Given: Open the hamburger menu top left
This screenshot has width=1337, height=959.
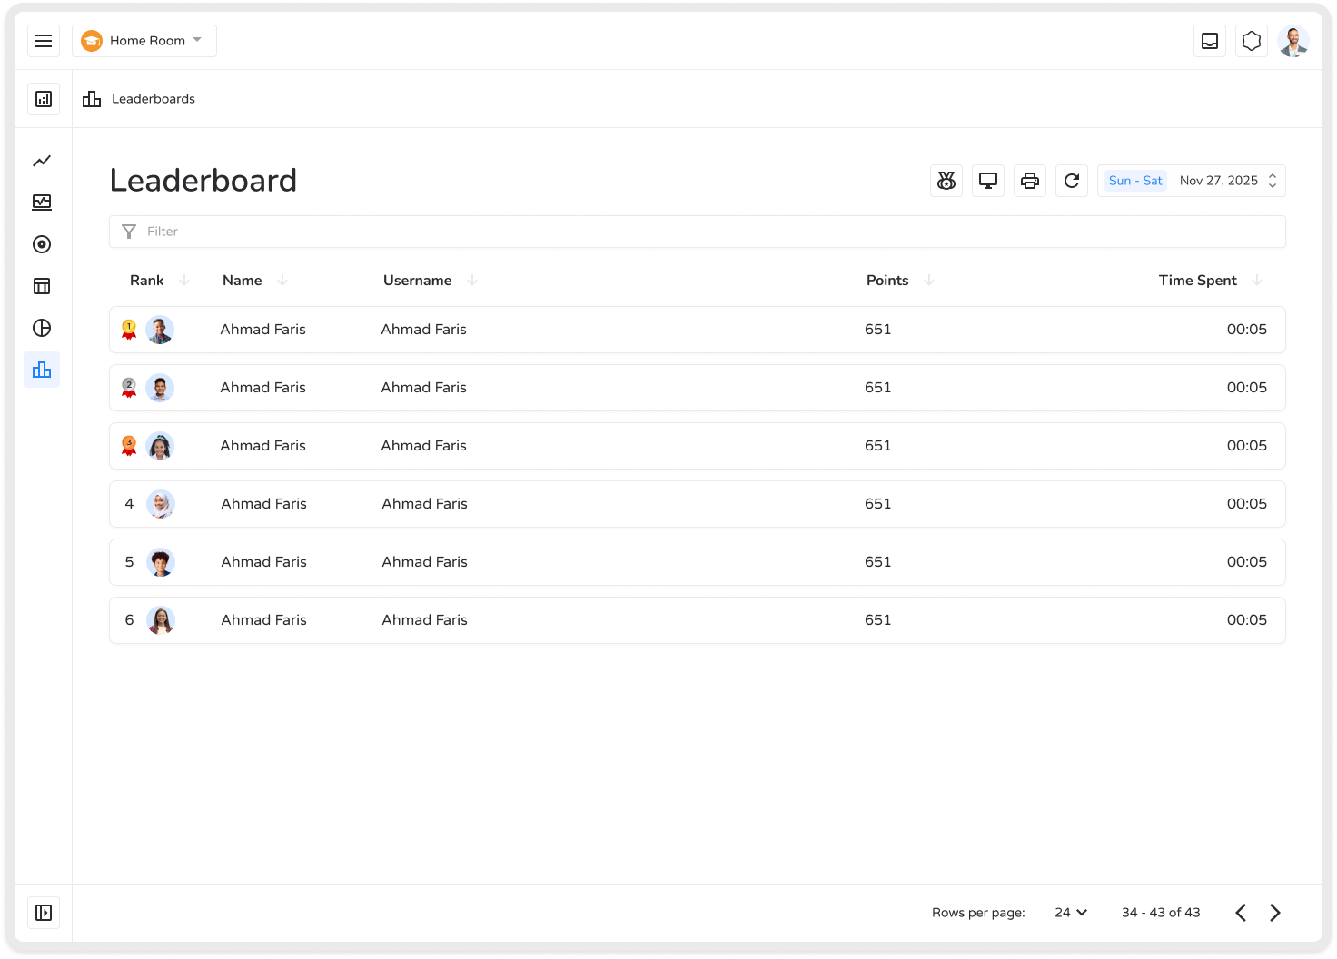Looking at the screenshot, I should (44, 41).
